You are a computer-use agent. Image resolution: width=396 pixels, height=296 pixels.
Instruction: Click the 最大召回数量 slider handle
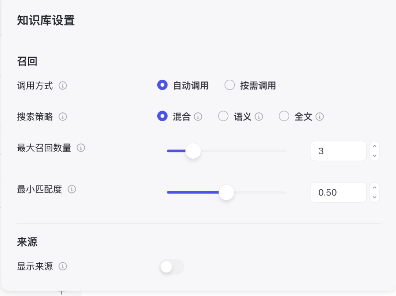(x=193, y=151)
